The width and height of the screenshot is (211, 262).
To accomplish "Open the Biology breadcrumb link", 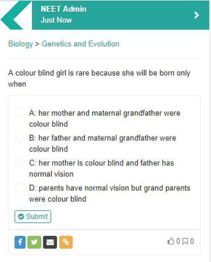I will pyautogui.click(x=20, y=44).
